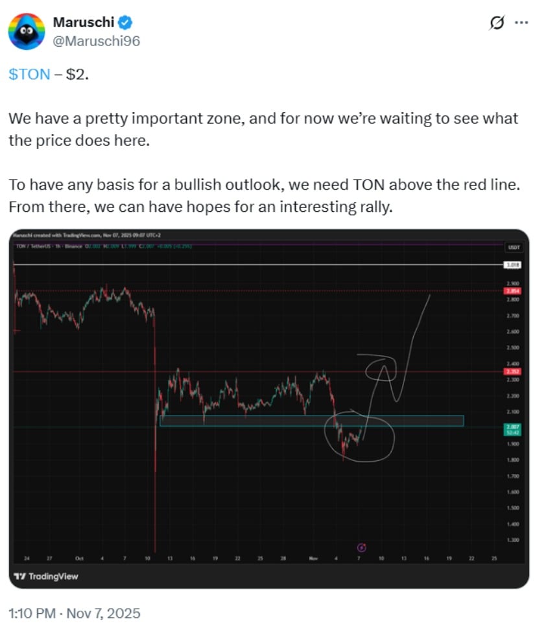Click the Oct label on the time axis

coord(80,556)
